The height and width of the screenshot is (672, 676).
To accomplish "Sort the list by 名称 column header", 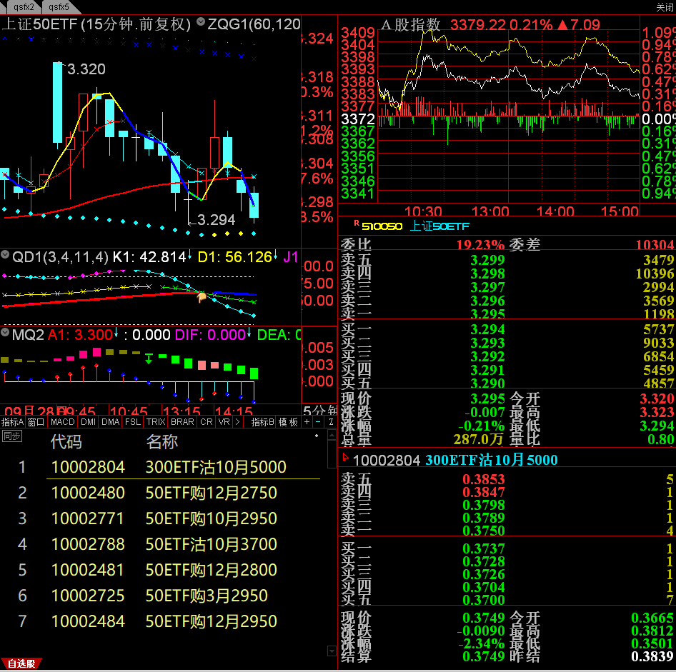I will tap(161, 441).
